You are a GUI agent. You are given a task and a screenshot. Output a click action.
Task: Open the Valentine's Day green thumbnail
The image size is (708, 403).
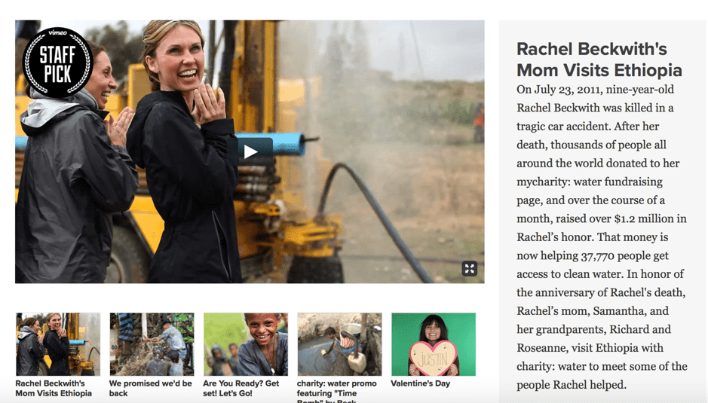(434, 344)
